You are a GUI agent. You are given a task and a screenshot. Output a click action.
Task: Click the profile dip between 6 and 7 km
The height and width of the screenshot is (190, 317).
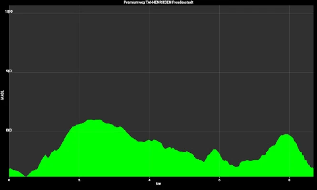point(235,166)
